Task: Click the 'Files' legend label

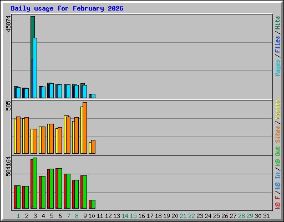Action: point(278,44)
